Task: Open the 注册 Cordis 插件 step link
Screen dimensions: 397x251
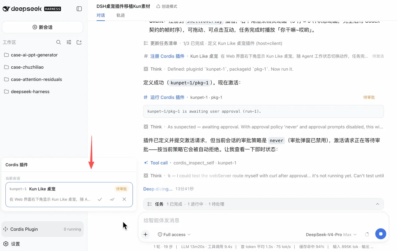Action: point(167,56)
